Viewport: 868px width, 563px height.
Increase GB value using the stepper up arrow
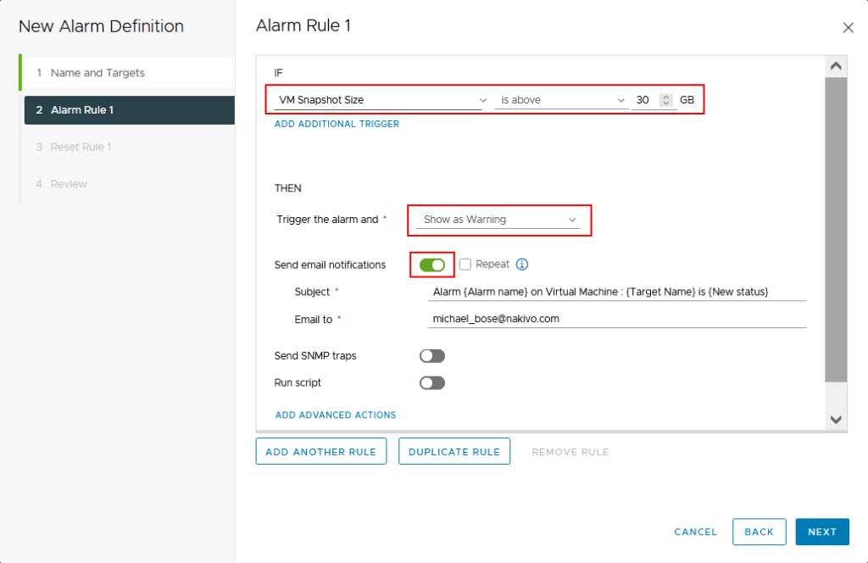click(x=668, y=95)
